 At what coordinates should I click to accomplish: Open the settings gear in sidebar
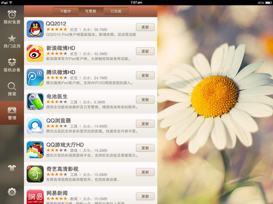coord(12,192)
